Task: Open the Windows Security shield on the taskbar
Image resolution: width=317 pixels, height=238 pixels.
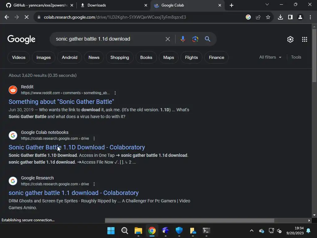Action: pos(179,231)
